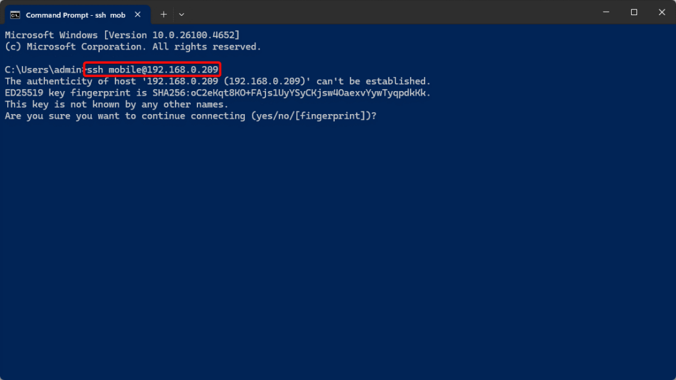Click the 'authenticity of host' warning line

coord(218,81)
